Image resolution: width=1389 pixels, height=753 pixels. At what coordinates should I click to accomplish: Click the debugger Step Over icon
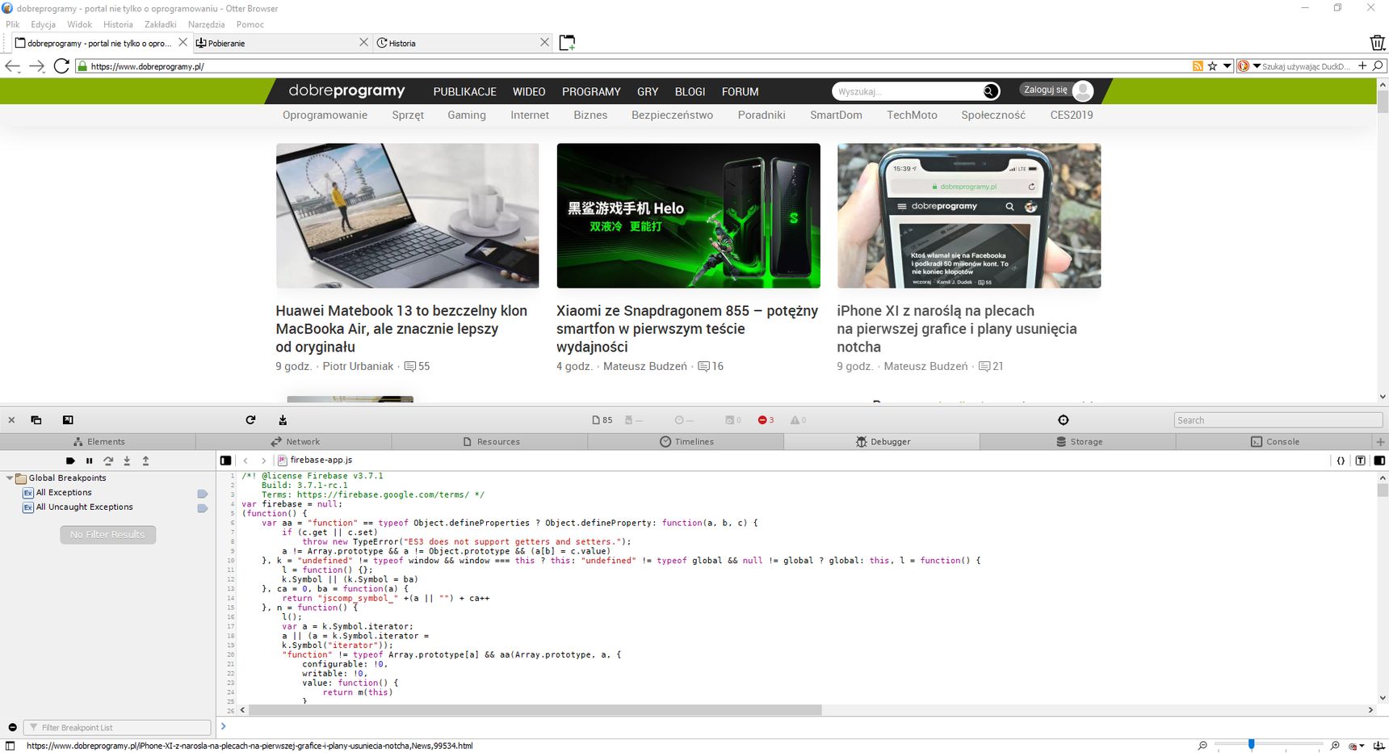108,461
